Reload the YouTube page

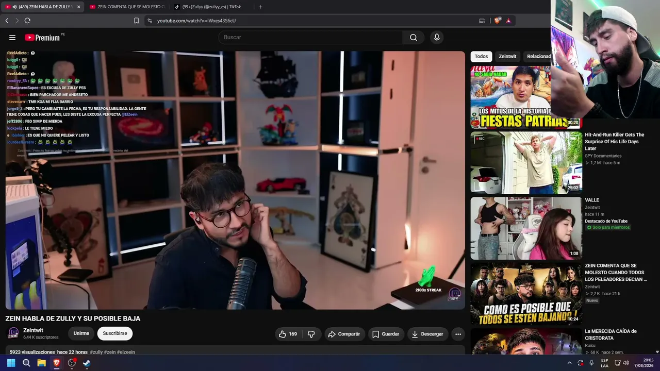[27, 21]
